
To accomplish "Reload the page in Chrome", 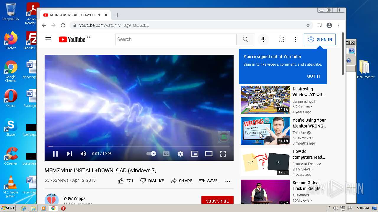I will point(63,25).
